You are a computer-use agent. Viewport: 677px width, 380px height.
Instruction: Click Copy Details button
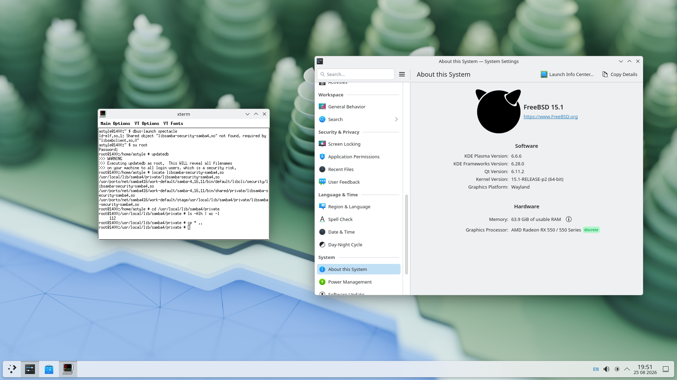(620, 74)
